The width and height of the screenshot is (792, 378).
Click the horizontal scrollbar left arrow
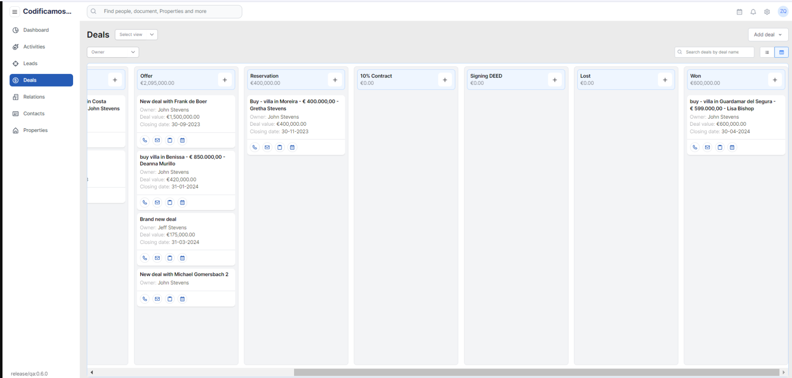[92, 372]
